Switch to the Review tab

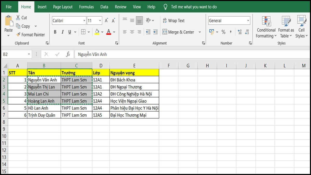coord(121,7)
